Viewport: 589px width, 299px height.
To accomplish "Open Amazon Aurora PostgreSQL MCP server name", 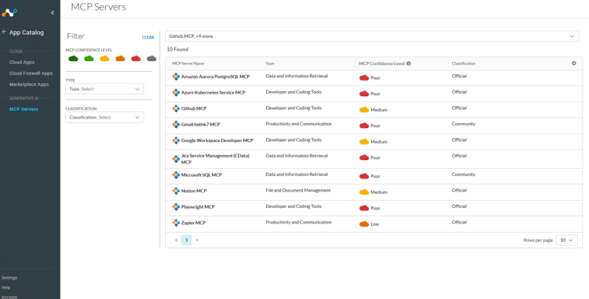I will pos(215,76).
